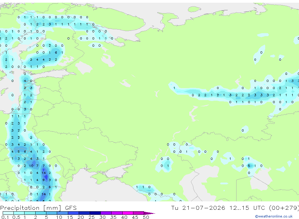Select the 0.5–1 mm legend color box
This screenshot has height=219, width=299.
[19, 213]
